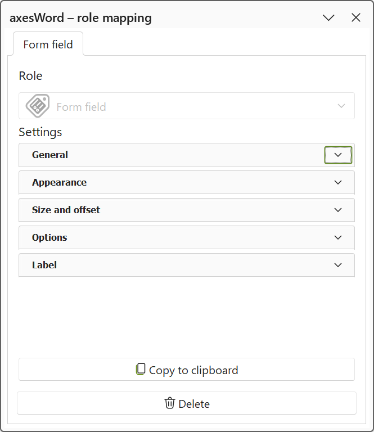Click the Role heading
The image size is (374, 432).
[x=30, y=76]
